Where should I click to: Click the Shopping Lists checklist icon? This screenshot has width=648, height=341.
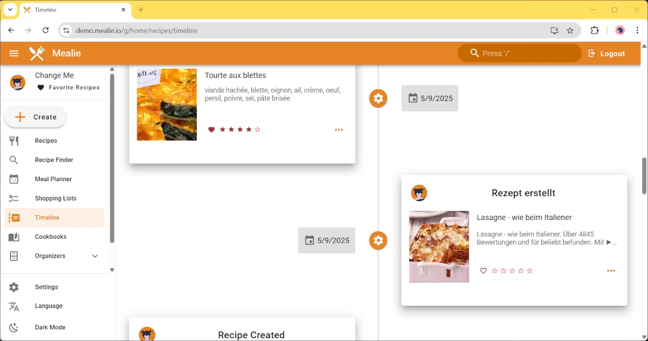pyautogui.click(x=14, y=198)
